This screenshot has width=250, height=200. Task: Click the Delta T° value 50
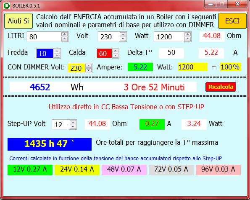(x=171, y=53)
